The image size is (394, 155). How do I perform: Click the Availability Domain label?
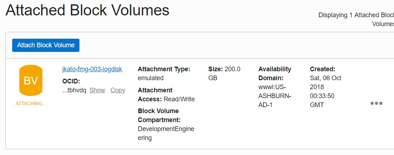[274, 73]
